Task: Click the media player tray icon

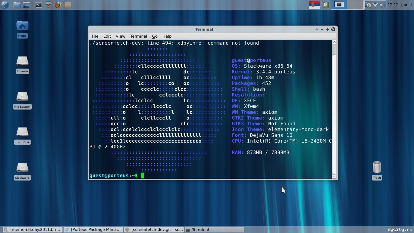Action: pyautogui.click(x=368, y=5)
